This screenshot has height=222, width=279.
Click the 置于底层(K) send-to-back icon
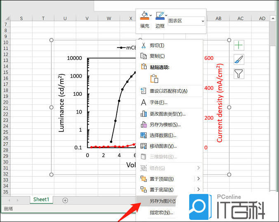pos(143,189)
